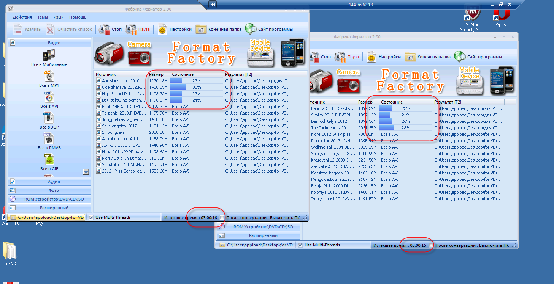
Task: Click Результат [F2] header in front window
Action: tap(259, 74)
